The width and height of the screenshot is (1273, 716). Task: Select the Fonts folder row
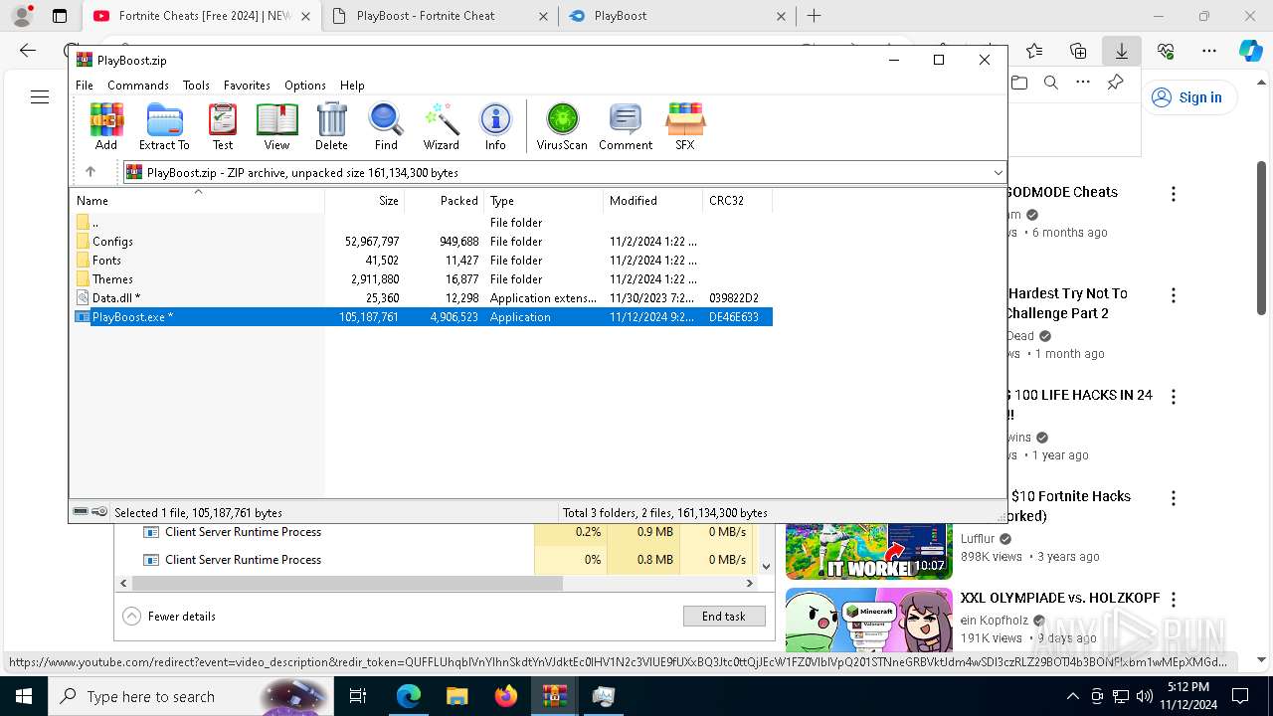click(422, 260)
